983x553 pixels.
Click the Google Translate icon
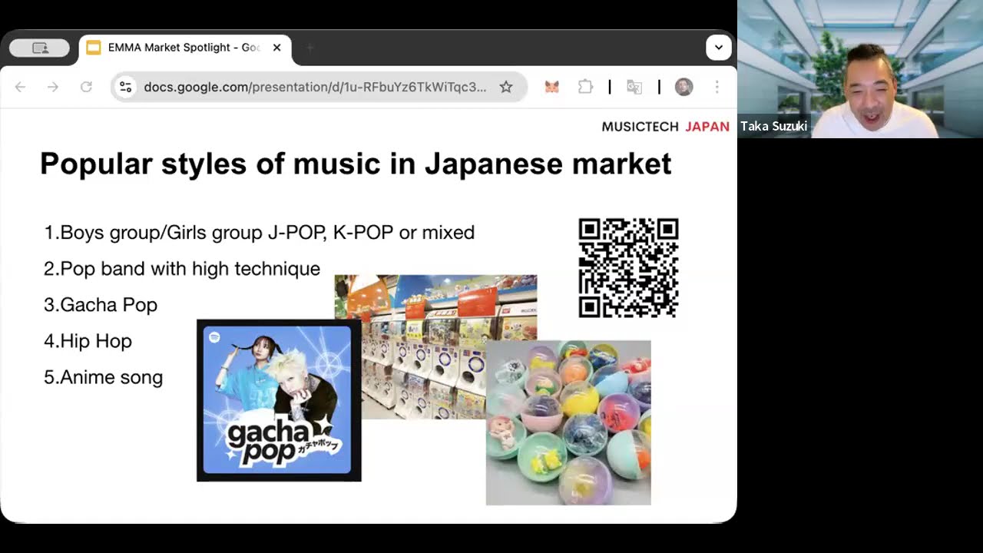[634, 87]
